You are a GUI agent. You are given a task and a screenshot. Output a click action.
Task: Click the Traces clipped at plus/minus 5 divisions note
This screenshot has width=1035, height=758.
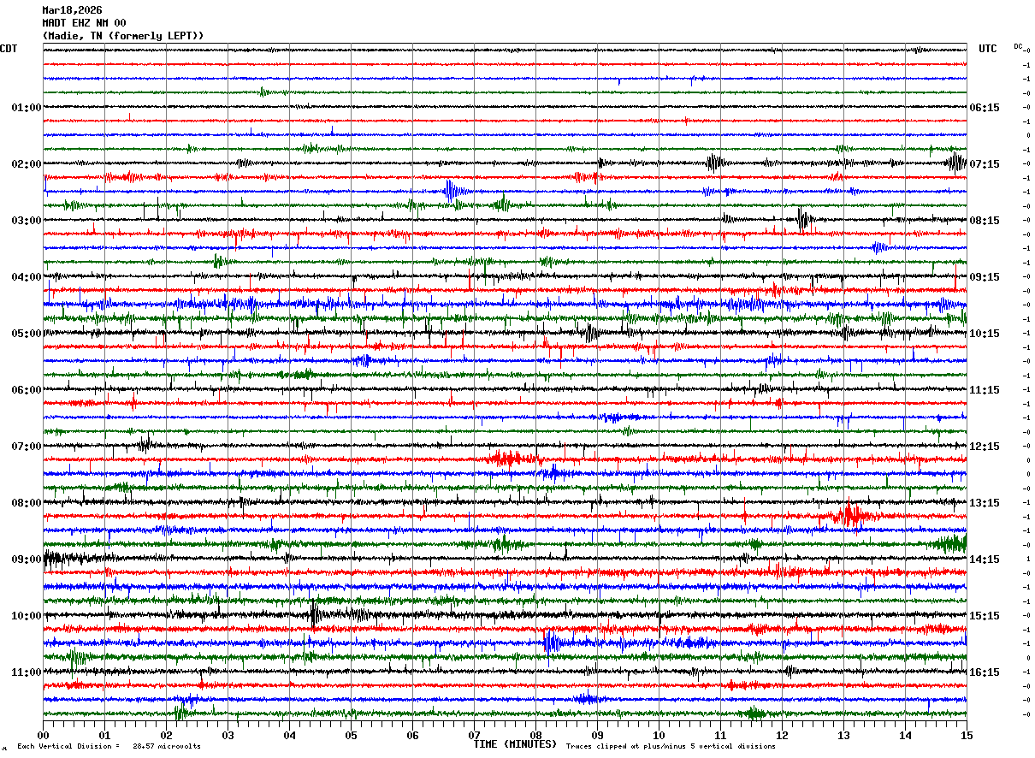(x=671, y=747)
